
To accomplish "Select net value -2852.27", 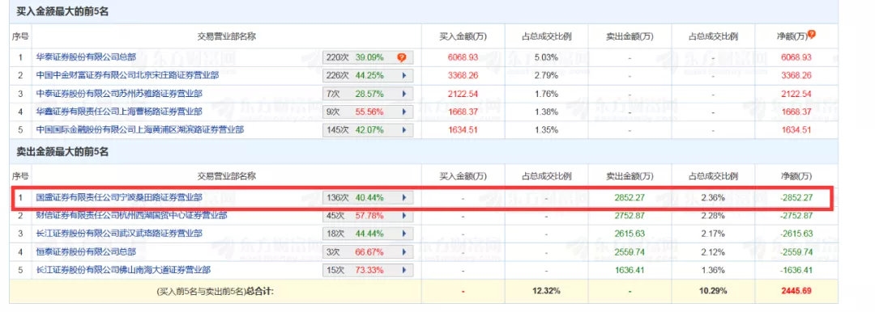I will click(796, 197).
